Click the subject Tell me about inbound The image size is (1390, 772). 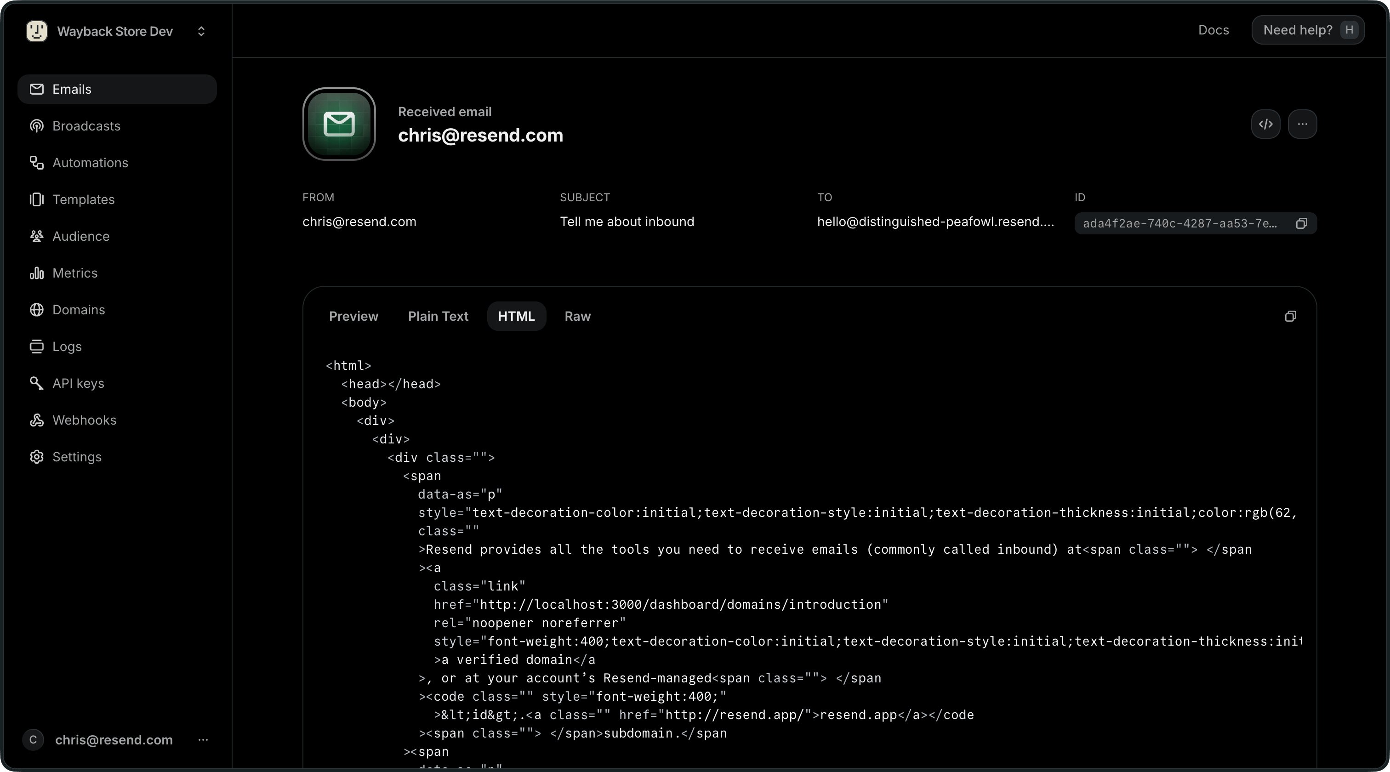pyautogui.click(x=627, y=222)
